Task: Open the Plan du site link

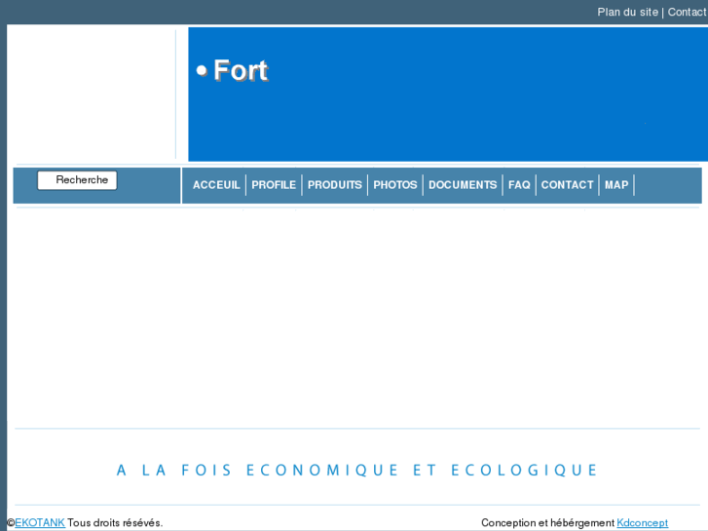Action: (x=627, y=13)
